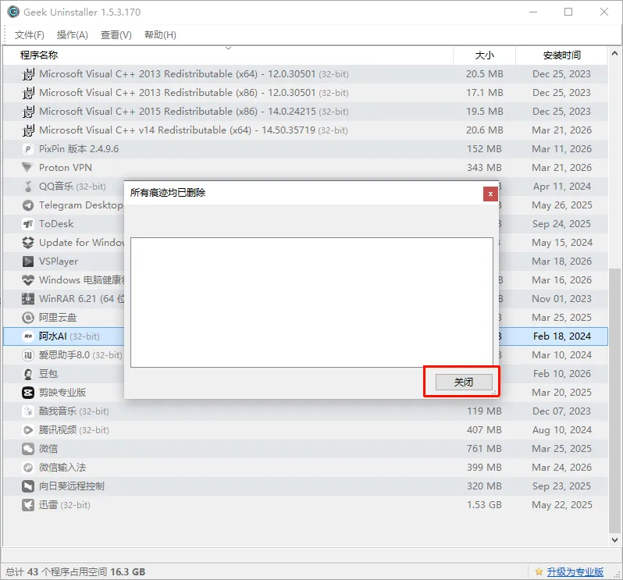
Task: Click the WinRAR 6.21 icon
Action: point(28,299)
